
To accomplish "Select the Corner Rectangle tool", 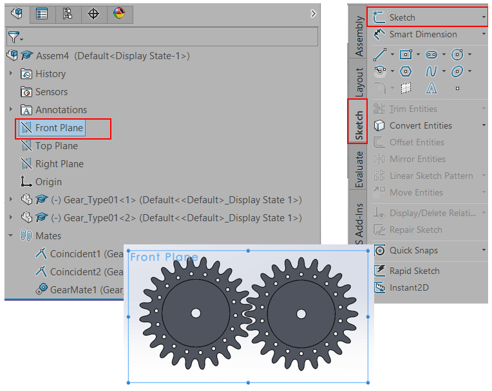I will coord(406,55).
